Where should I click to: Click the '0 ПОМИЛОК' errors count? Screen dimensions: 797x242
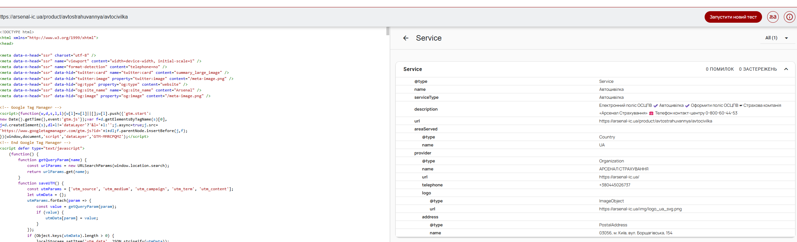pyautogui.click(x=720, y=69)
